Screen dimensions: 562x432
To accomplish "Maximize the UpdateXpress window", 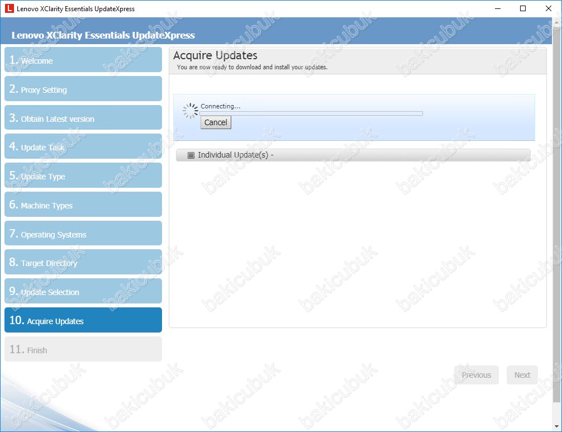I will tap(523, 8).
